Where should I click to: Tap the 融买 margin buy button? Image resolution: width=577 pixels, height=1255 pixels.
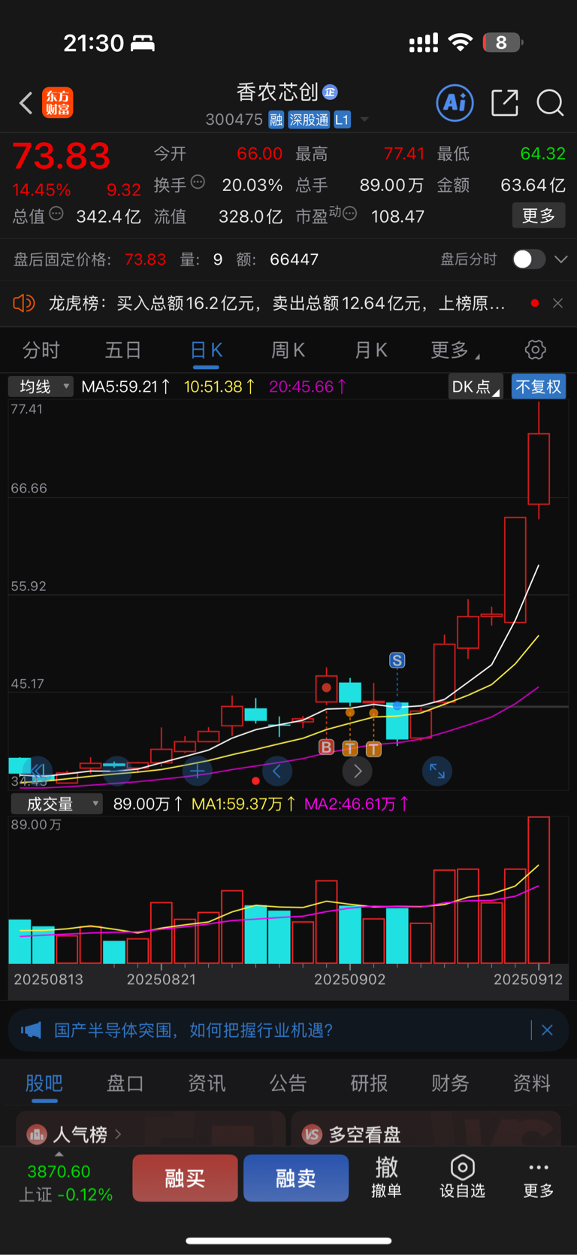[185, 1178]
